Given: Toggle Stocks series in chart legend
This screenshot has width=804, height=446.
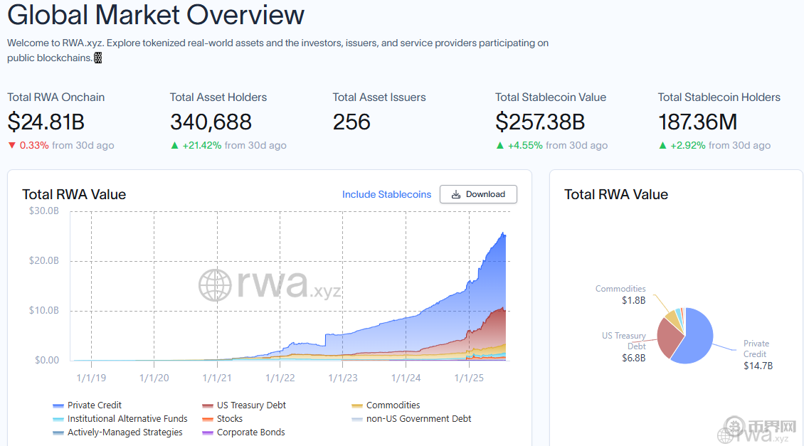Looking at the screenshot, I should (229, 419).
